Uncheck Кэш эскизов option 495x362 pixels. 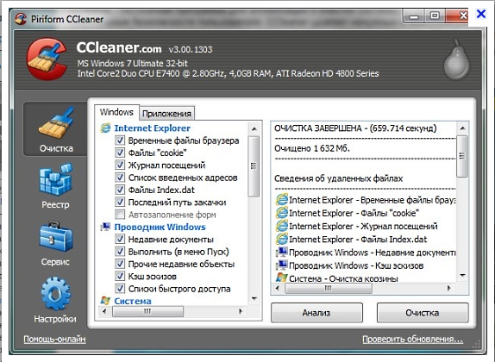120,276
